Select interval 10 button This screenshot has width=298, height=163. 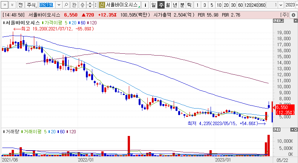pos(219,5)
